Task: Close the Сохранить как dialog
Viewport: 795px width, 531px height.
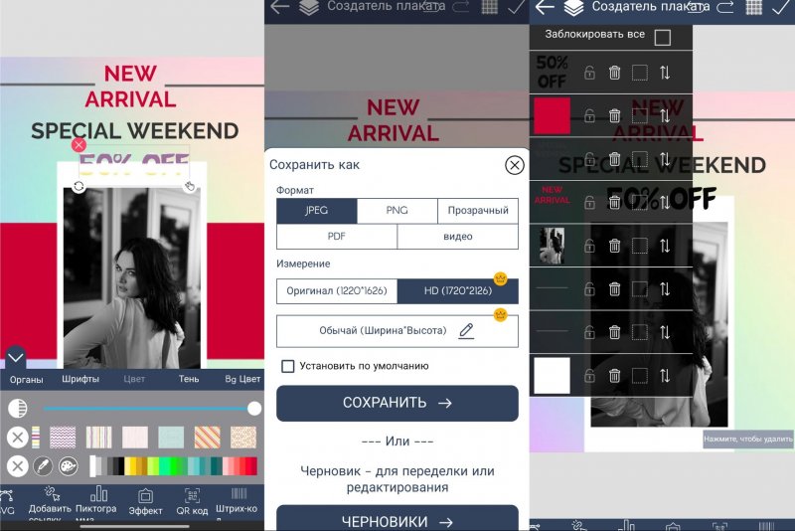Action: coord(514,165)
